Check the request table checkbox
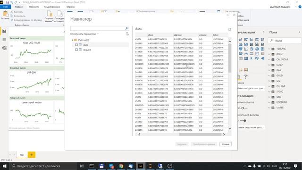Screen dimensions: 302x170 (76, 50)
